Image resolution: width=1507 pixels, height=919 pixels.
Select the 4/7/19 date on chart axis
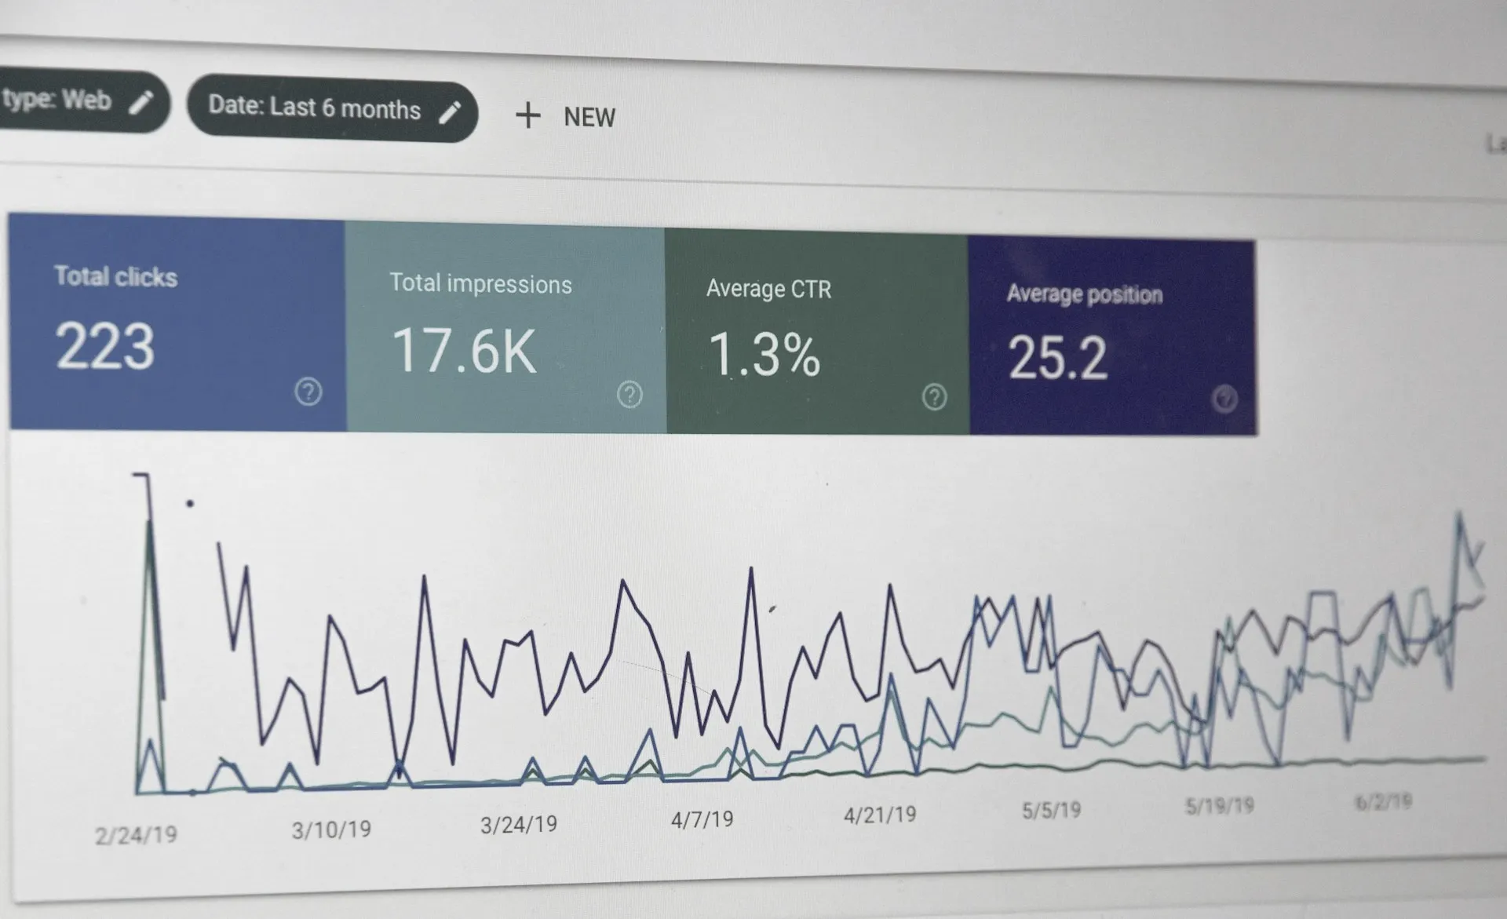702,820
